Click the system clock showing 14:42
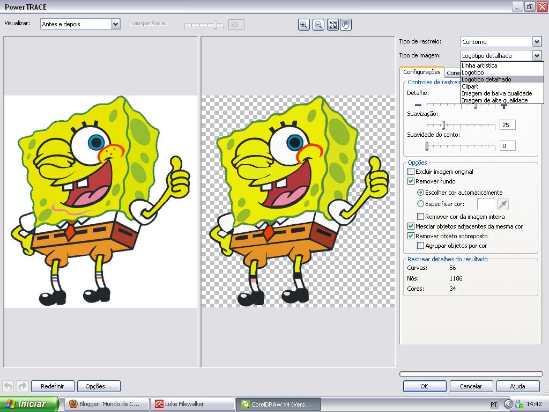 pyautogui.click(x=535, y=404)
